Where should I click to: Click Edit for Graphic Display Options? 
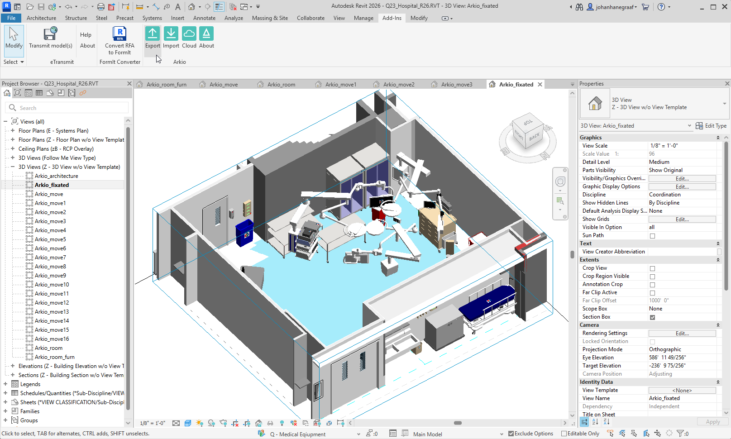[x=682, y=187]
